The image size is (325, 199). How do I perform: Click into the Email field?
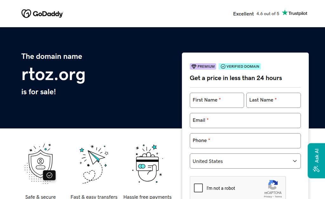(x=245, y=121)
